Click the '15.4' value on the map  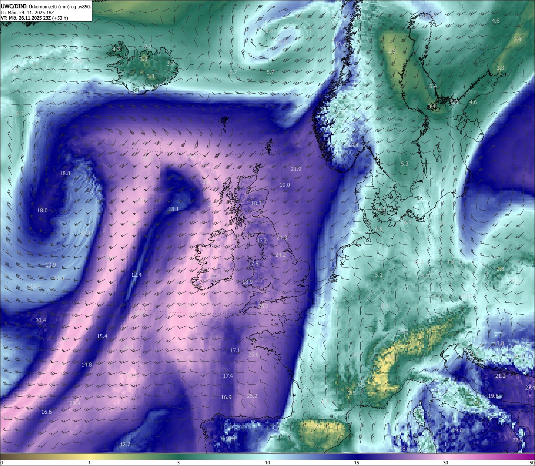[102, 336]
